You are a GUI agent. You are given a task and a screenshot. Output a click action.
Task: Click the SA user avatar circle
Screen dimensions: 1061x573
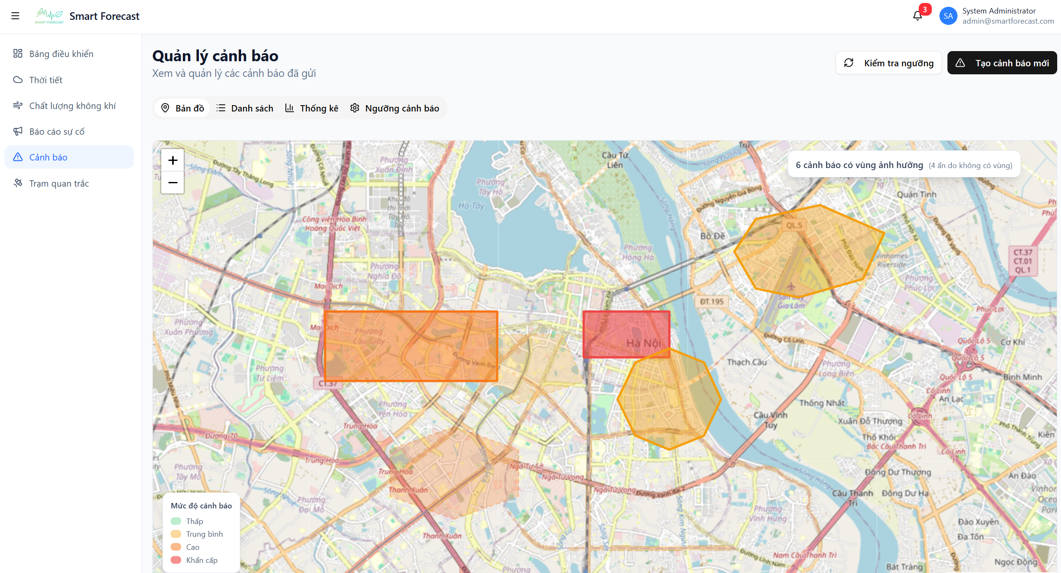pyautogui.click(x=948, y=16)
